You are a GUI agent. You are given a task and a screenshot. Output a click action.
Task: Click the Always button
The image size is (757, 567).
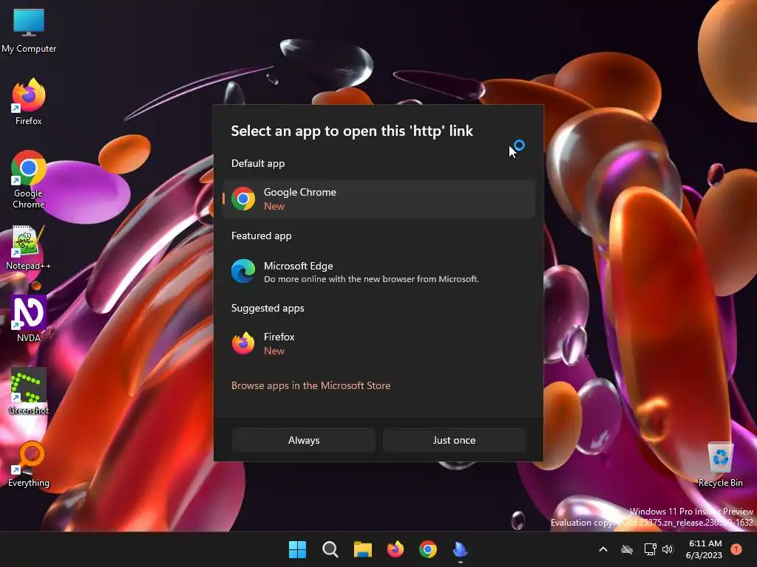click(x=304, y=440)
